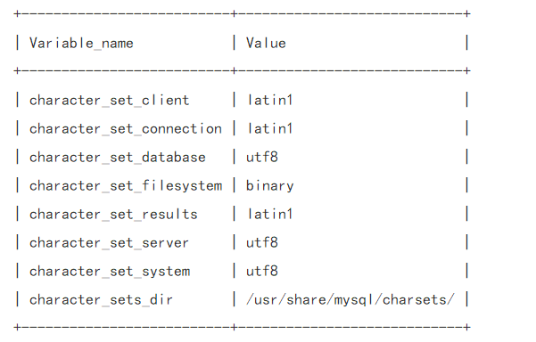The image size is (536, 342).
Task: Select the character_set_connection variable name
Action: [x=126, y=129]
